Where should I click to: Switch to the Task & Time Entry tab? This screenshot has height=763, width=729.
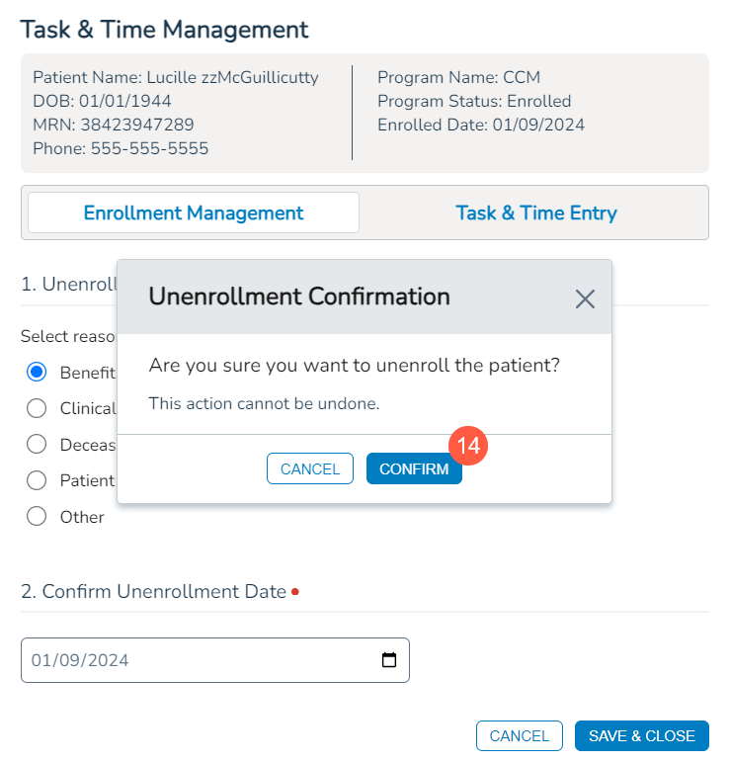535,212
